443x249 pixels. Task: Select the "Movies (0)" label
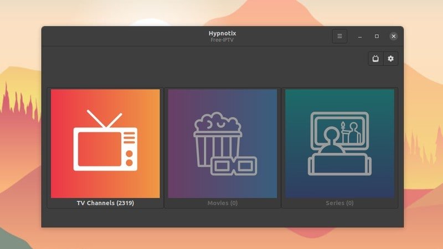tap(223, 203)
